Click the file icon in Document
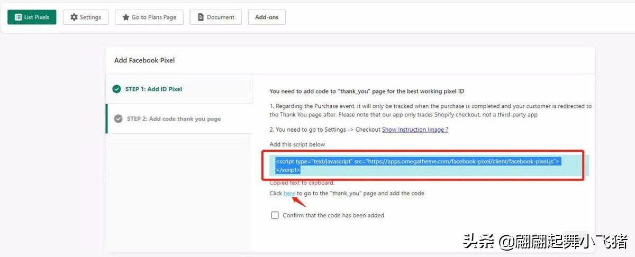Viewport: 635px width, 257px height. pos(201,17)
